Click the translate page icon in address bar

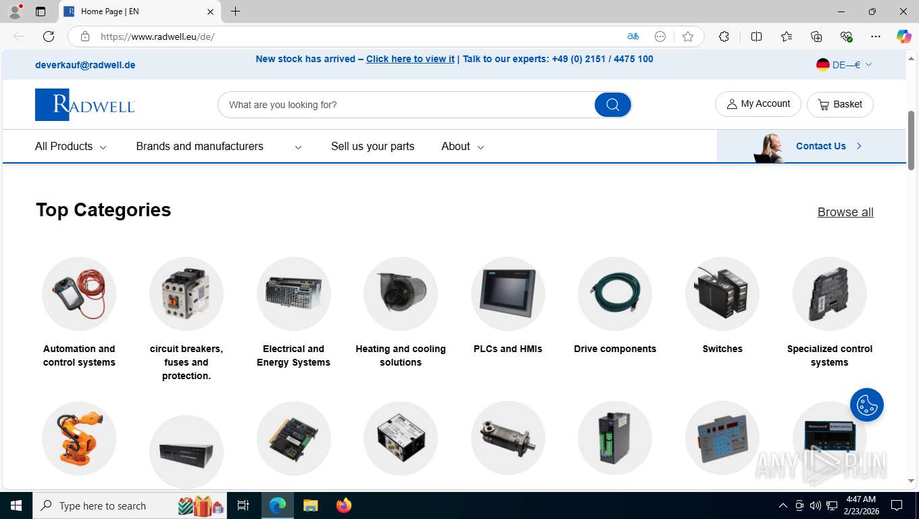pos(633,36)
